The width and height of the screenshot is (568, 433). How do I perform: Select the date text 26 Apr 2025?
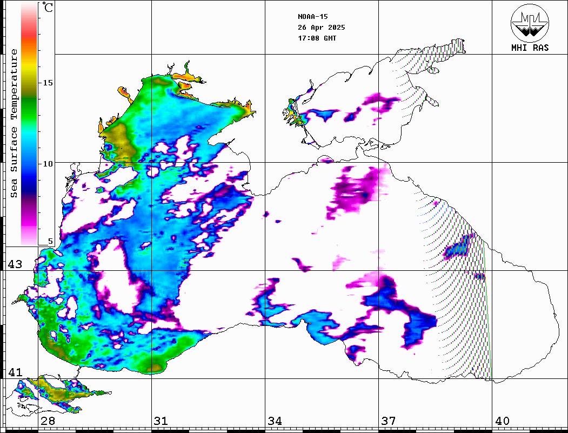click(322, 28)
